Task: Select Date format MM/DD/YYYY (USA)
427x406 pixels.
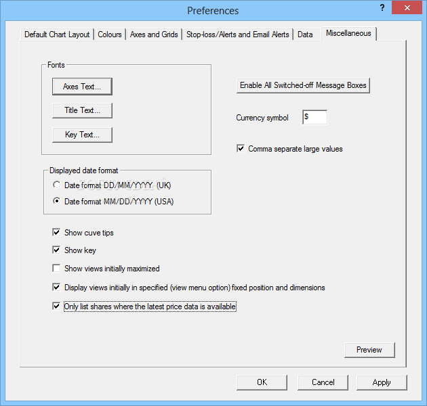Action: click(57, 201)
